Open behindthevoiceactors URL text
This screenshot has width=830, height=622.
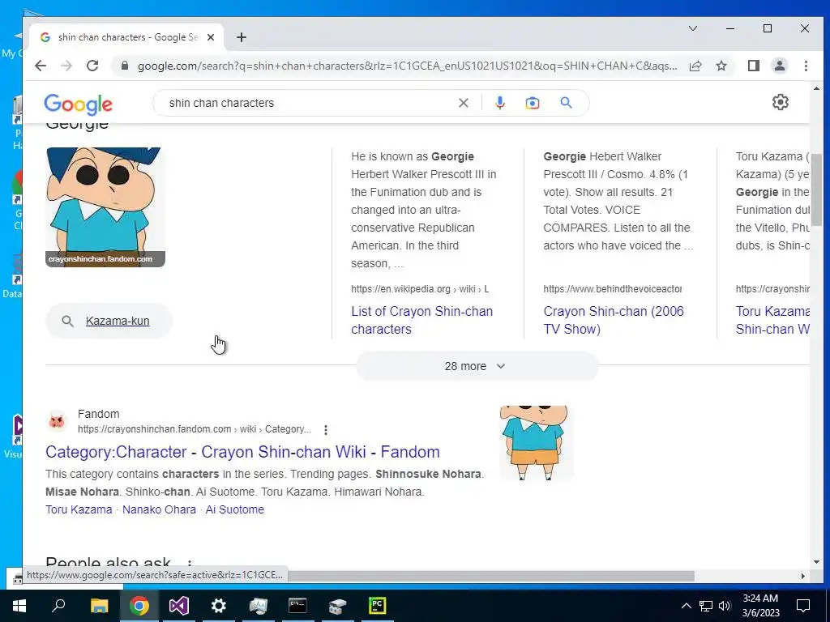(x=613, y=289)
